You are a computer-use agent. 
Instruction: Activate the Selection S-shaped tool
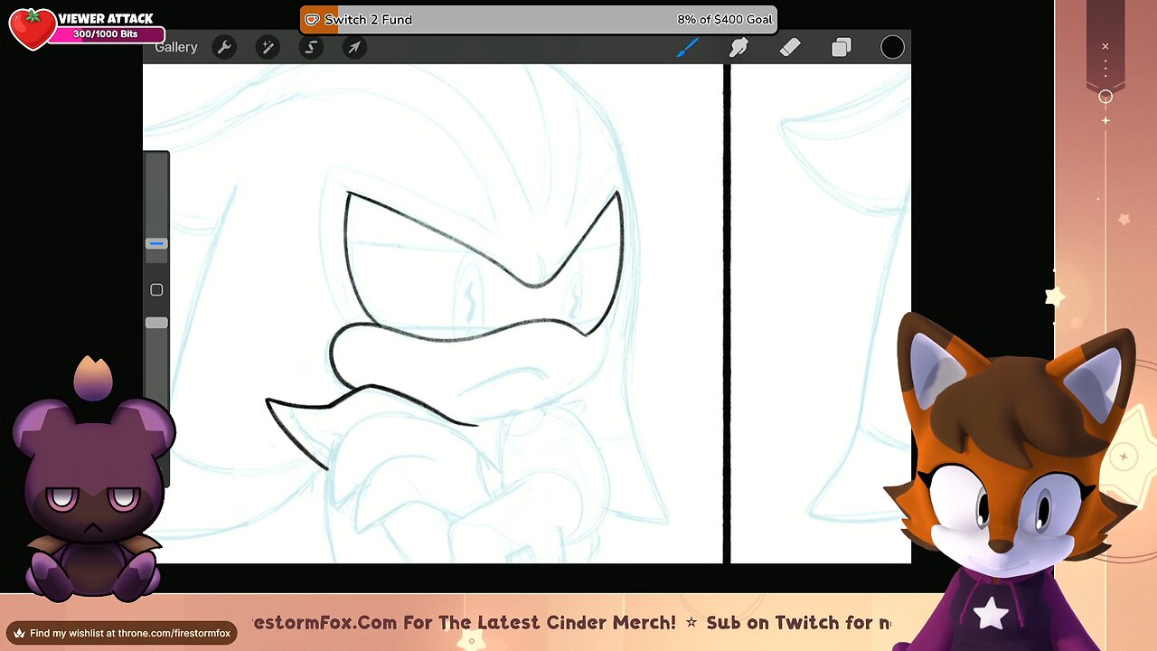(311, 47)
